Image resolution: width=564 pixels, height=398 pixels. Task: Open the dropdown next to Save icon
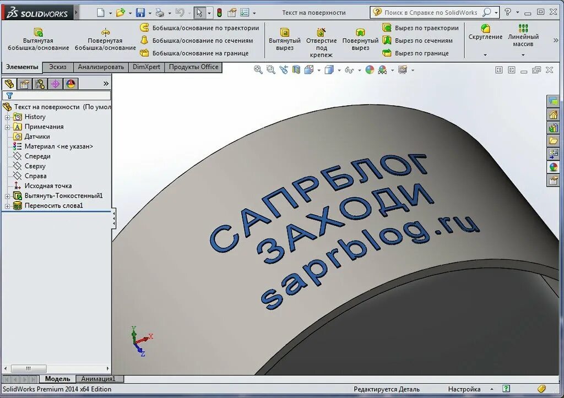150,13
